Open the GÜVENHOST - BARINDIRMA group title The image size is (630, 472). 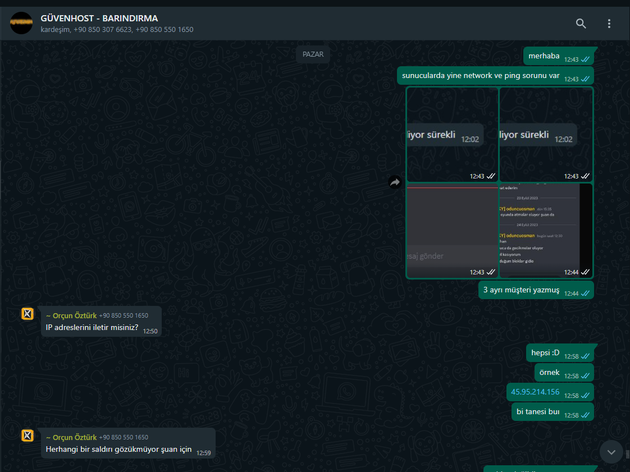click(99, 18)
